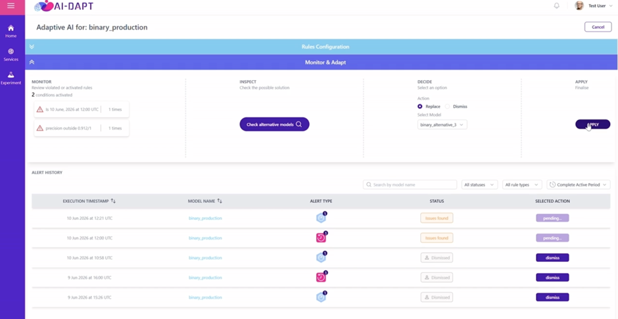
Task: Sort table by model name arrows
Action: click(220, 201)
